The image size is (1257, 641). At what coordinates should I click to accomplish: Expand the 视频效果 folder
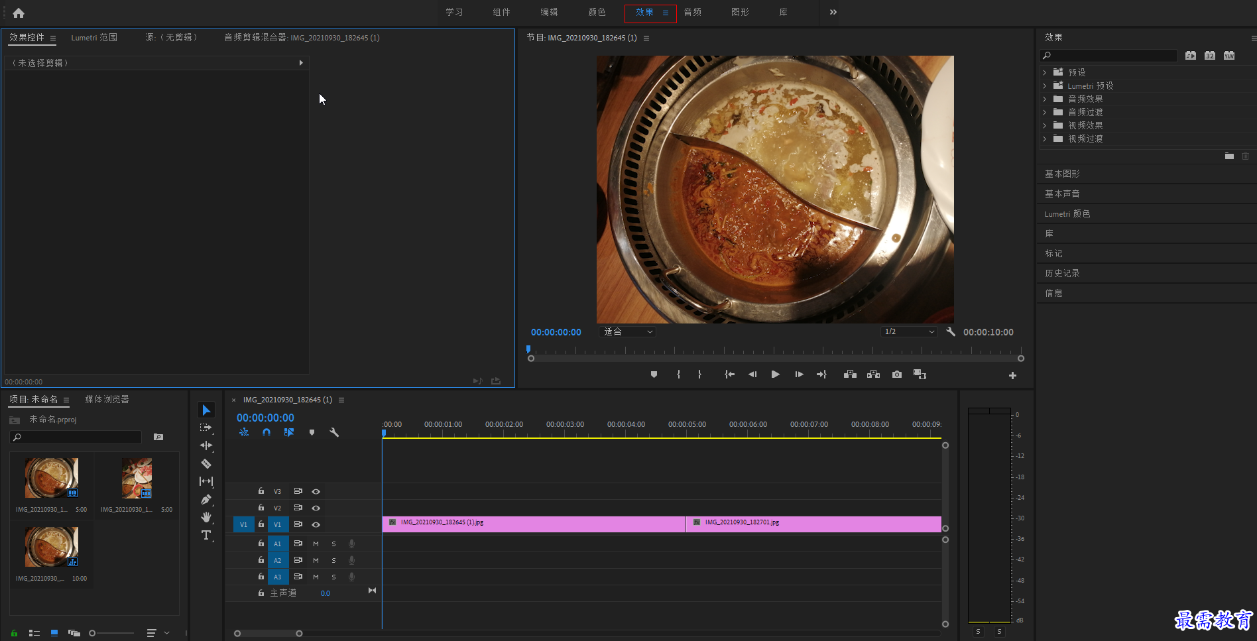pyautogui.click(x=1045, y=125)
